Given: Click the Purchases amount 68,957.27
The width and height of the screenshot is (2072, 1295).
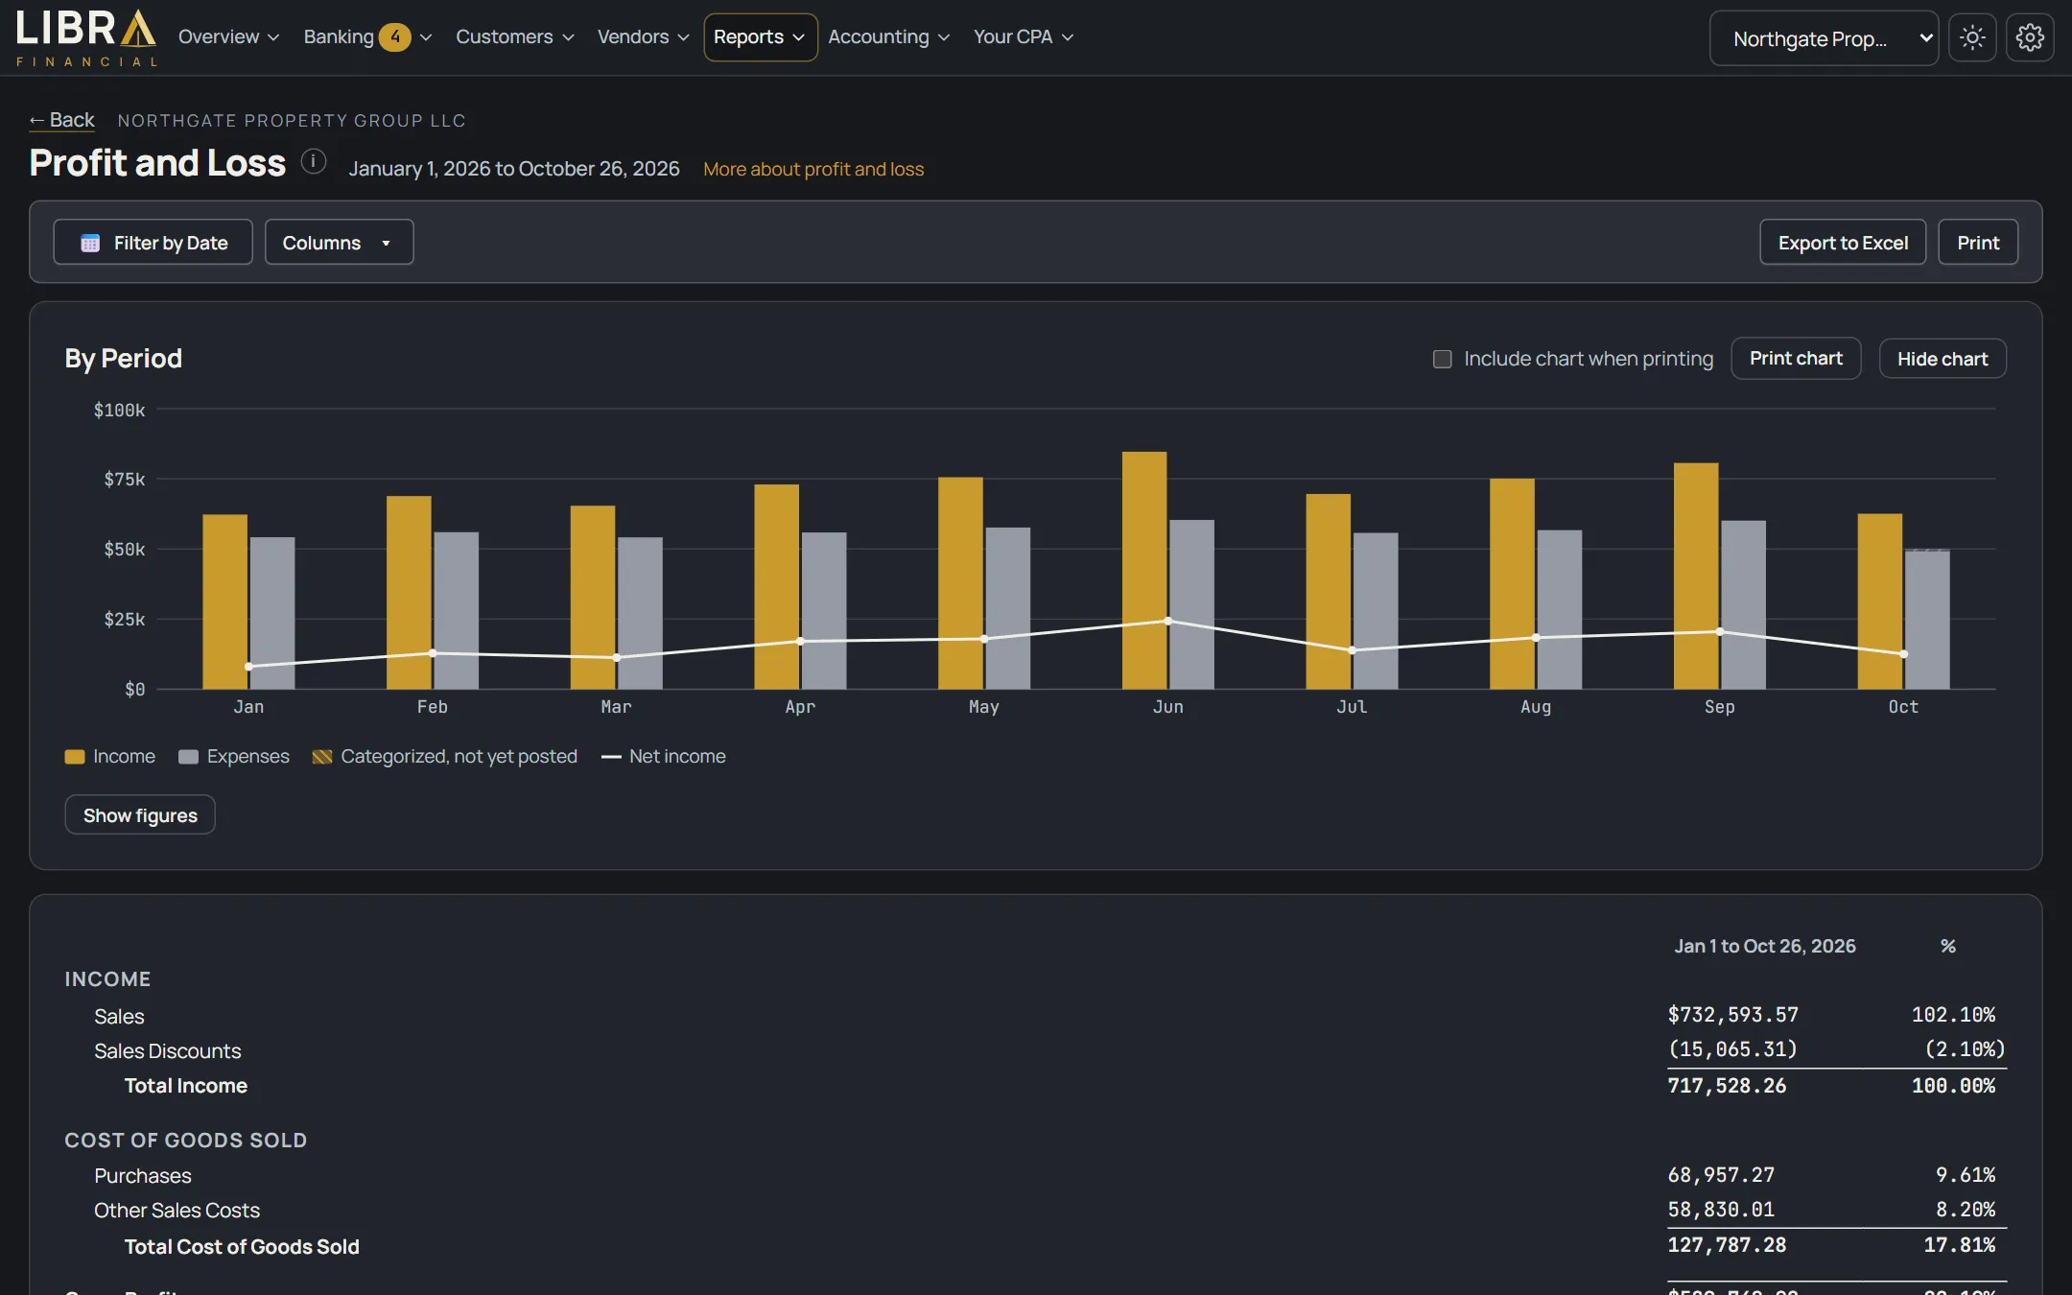Looking at the screenshot, I should [x=1721, y=1175].
